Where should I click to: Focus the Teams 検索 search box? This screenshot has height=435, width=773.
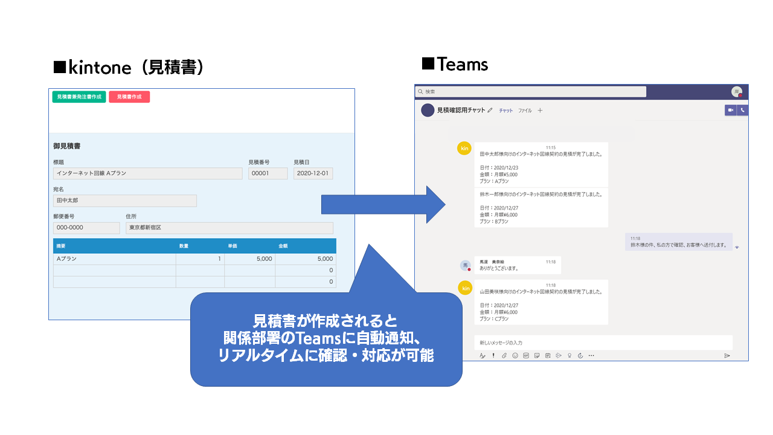pyautogui.click(x=530, y=92)
